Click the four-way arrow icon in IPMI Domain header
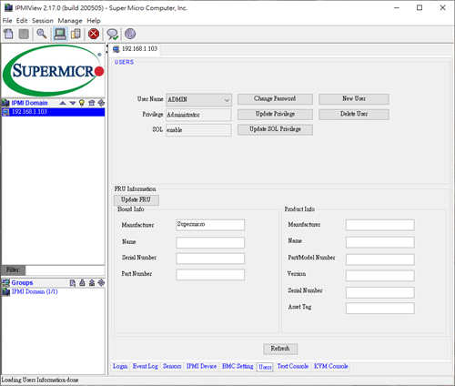455x386 pixels. click(x=101, y=103)
